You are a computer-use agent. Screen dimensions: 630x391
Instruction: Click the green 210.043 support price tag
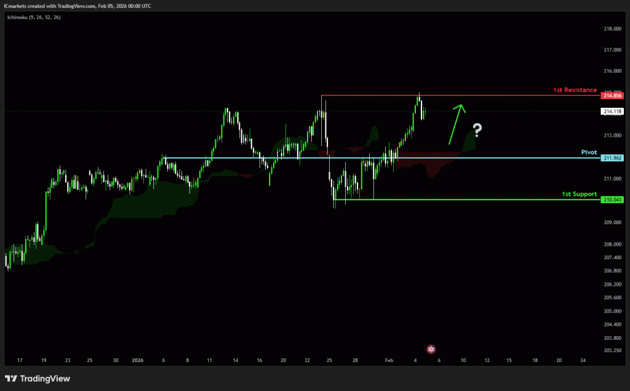[613, 200]
